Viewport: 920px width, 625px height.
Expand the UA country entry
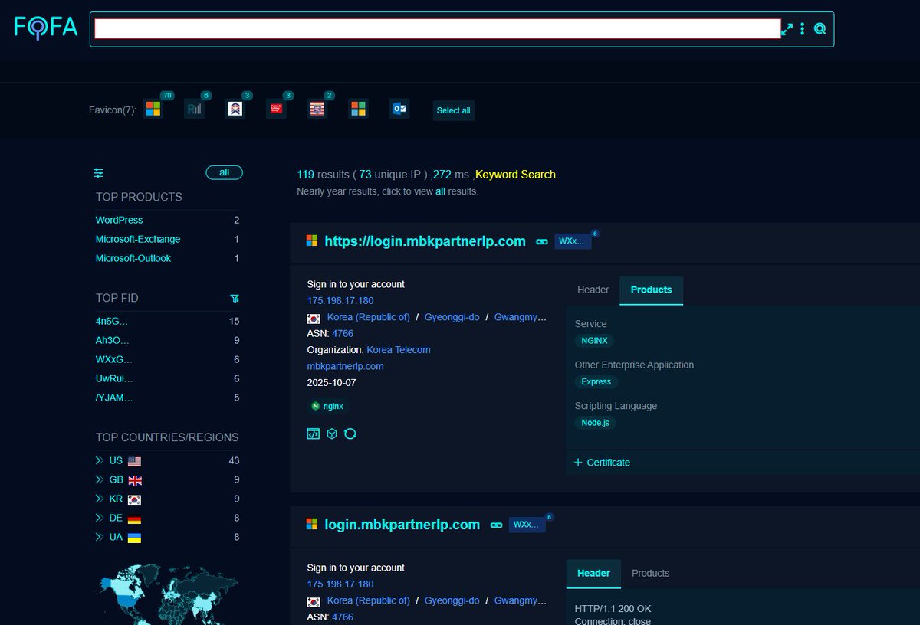99,537
